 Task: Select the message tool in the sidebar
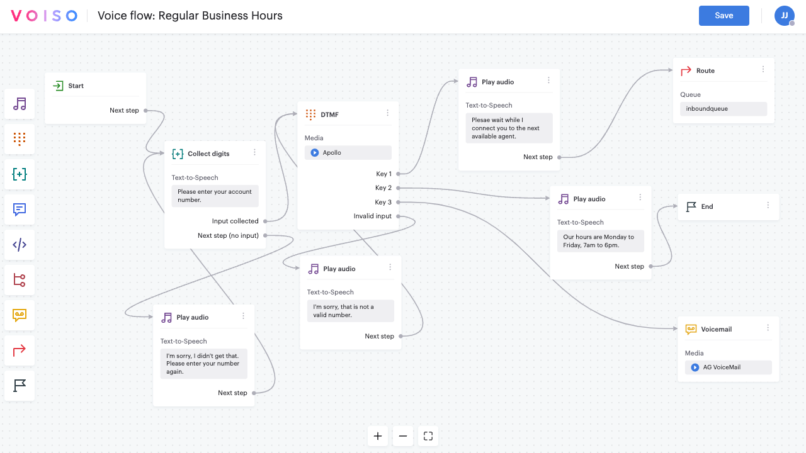tap(20, 210)
